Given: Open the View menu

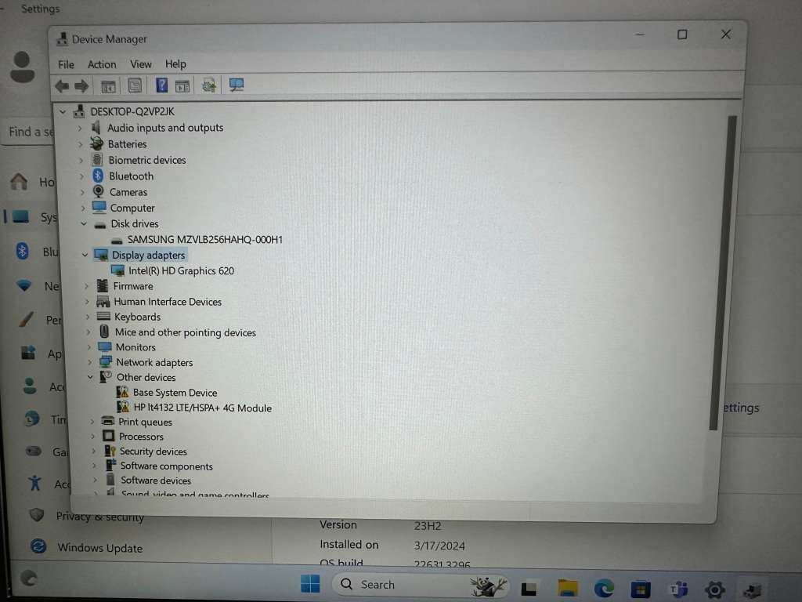Looking at the screenshot, I should pos(140,64).
